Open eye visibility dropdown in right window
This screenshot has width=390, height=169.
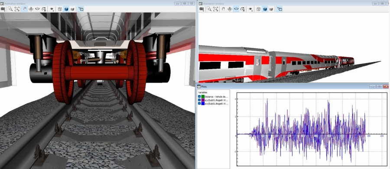[x=251, y=9]
